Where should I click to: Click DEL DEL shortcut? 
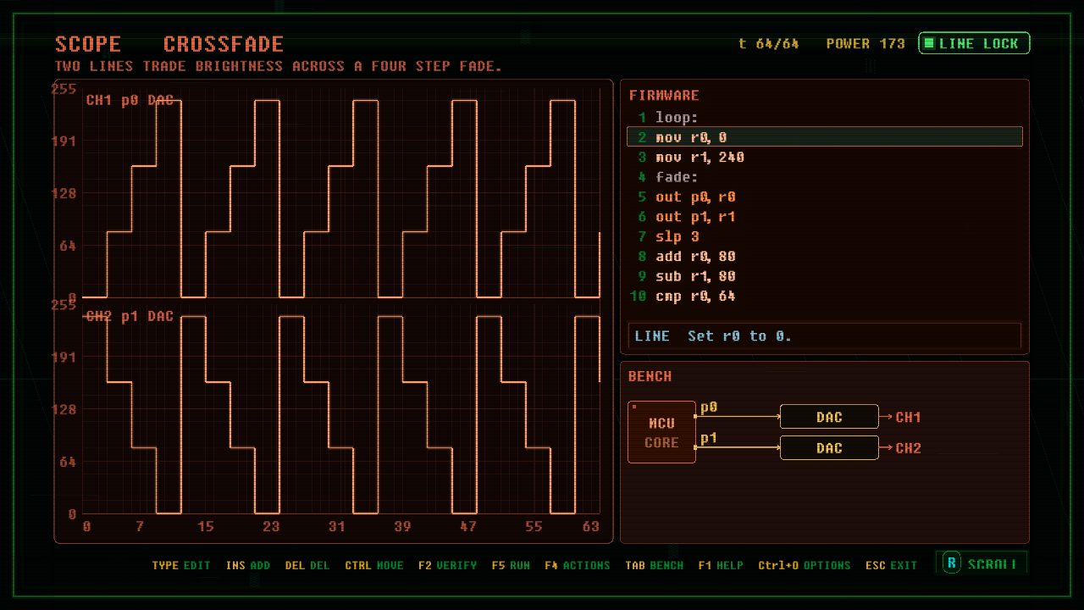point(307,565)
